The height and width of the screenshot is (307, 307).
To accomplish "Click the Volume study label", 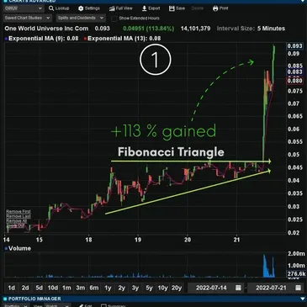I will [x=19, y=248].
